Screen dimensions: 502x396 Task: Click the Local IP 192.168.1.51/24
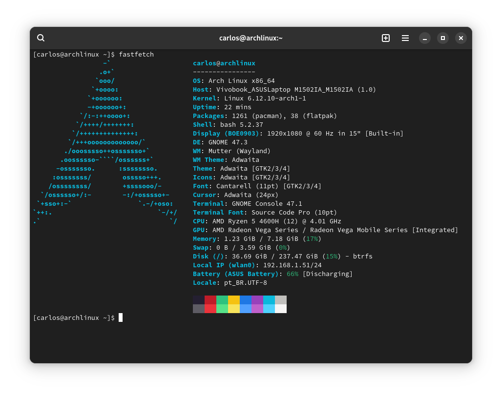point(293,265)
